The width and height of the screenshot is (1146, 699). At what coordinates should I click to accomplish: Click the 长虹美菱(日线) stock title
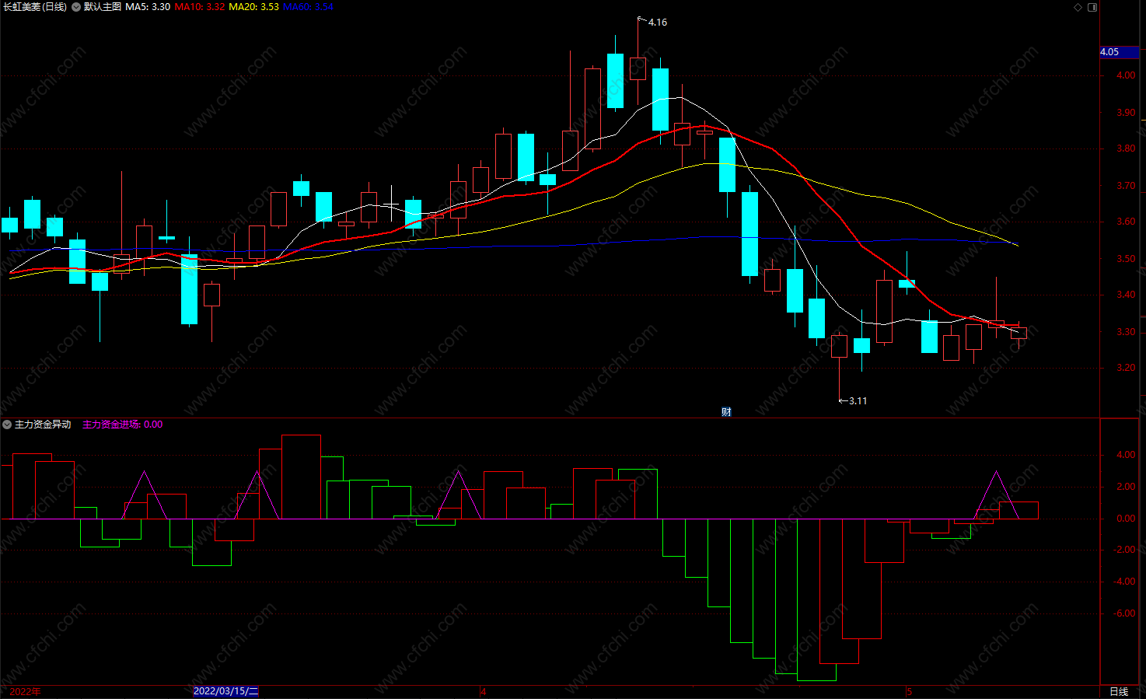[x=35, y=7]
